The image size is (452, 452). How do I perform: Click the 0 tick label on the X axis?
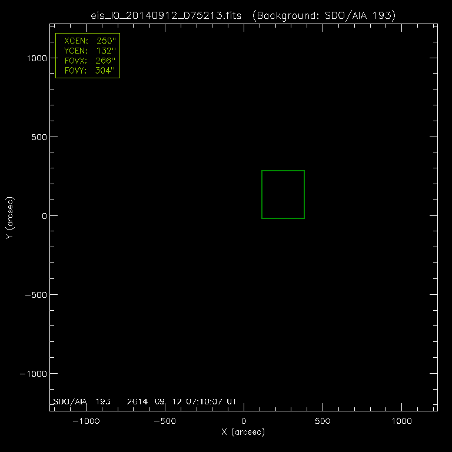tap(244, 421)
